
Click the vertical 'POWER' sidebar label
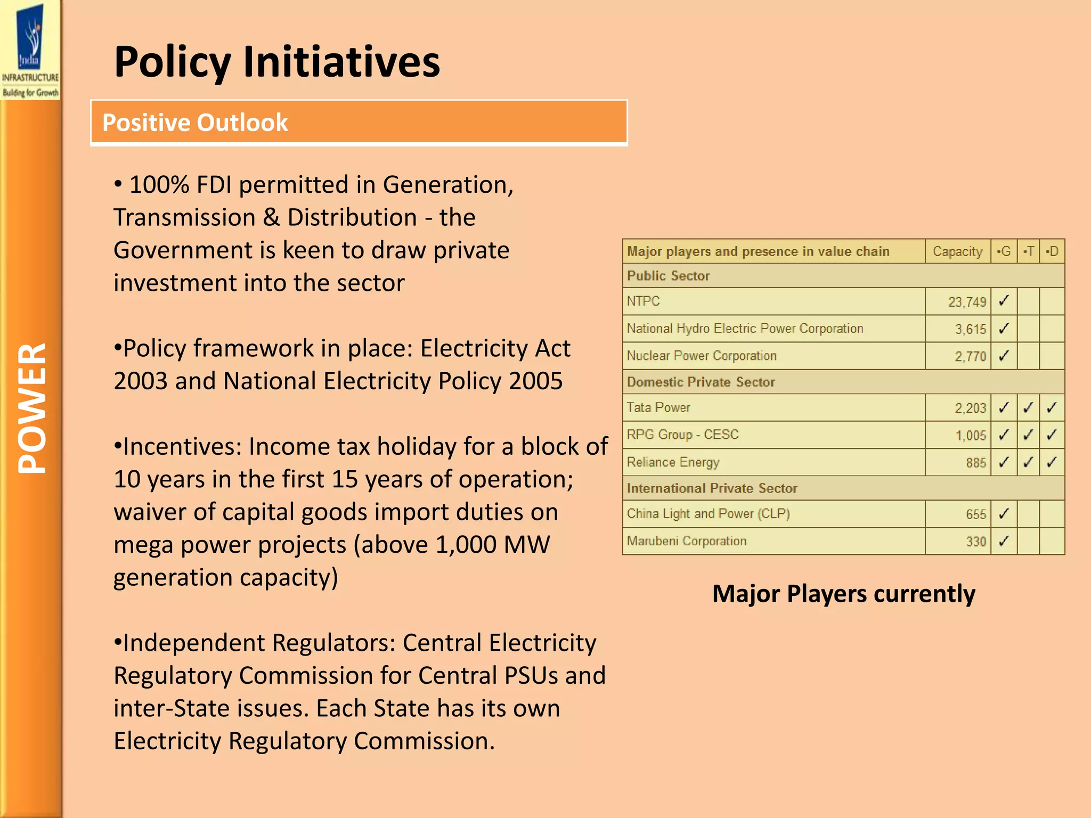(32, 408)
